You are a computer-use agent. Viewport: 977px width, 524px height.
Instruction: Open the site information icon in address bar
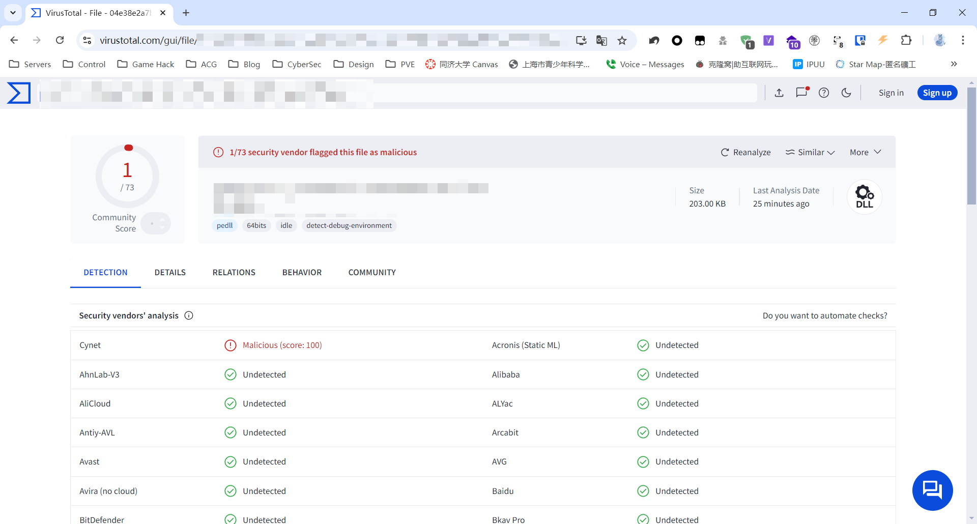(x=88, y=40)
